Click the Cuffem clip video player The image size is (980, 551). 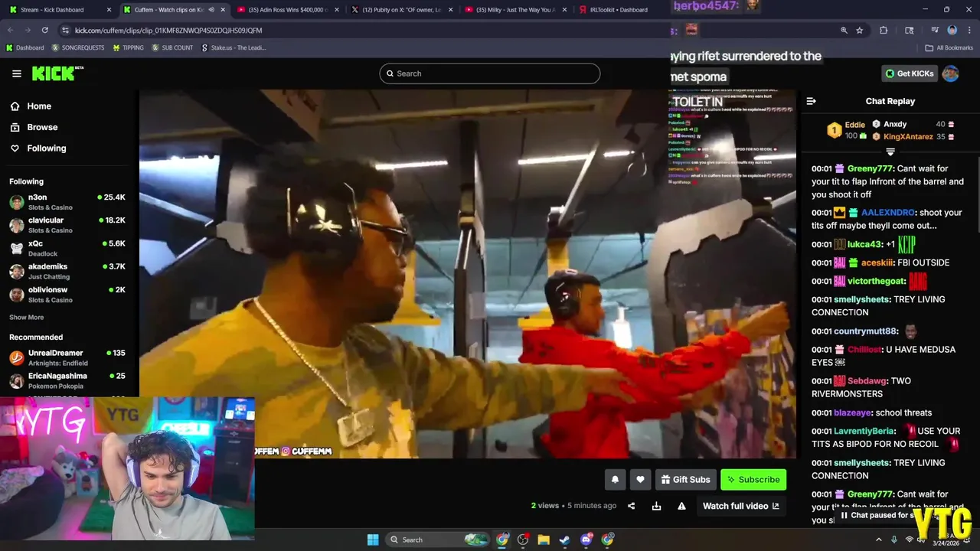click(467, 274)
